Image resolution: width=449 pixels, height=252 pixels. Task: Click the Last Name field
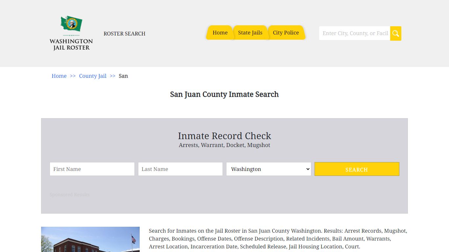click(180, 169)
